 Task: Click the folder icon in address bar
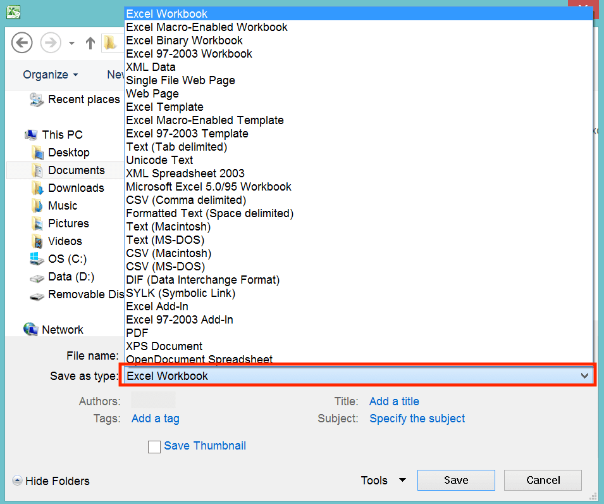(109, 42)
